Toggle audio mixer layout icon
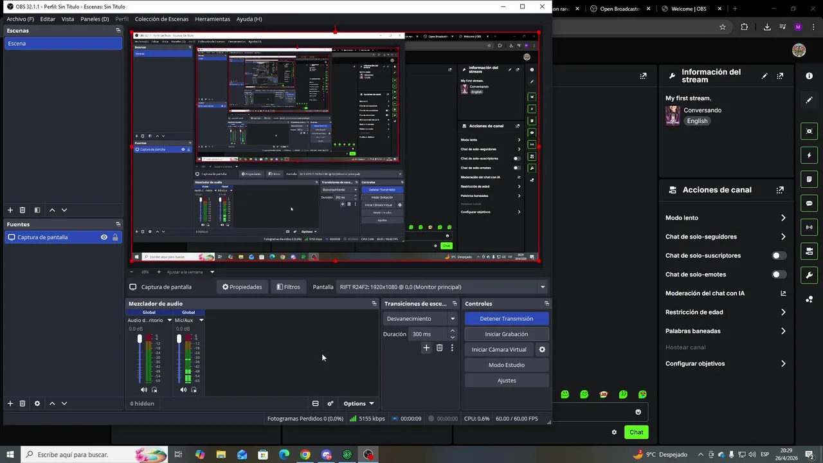823x463 pixels. (x=315, y=404)
